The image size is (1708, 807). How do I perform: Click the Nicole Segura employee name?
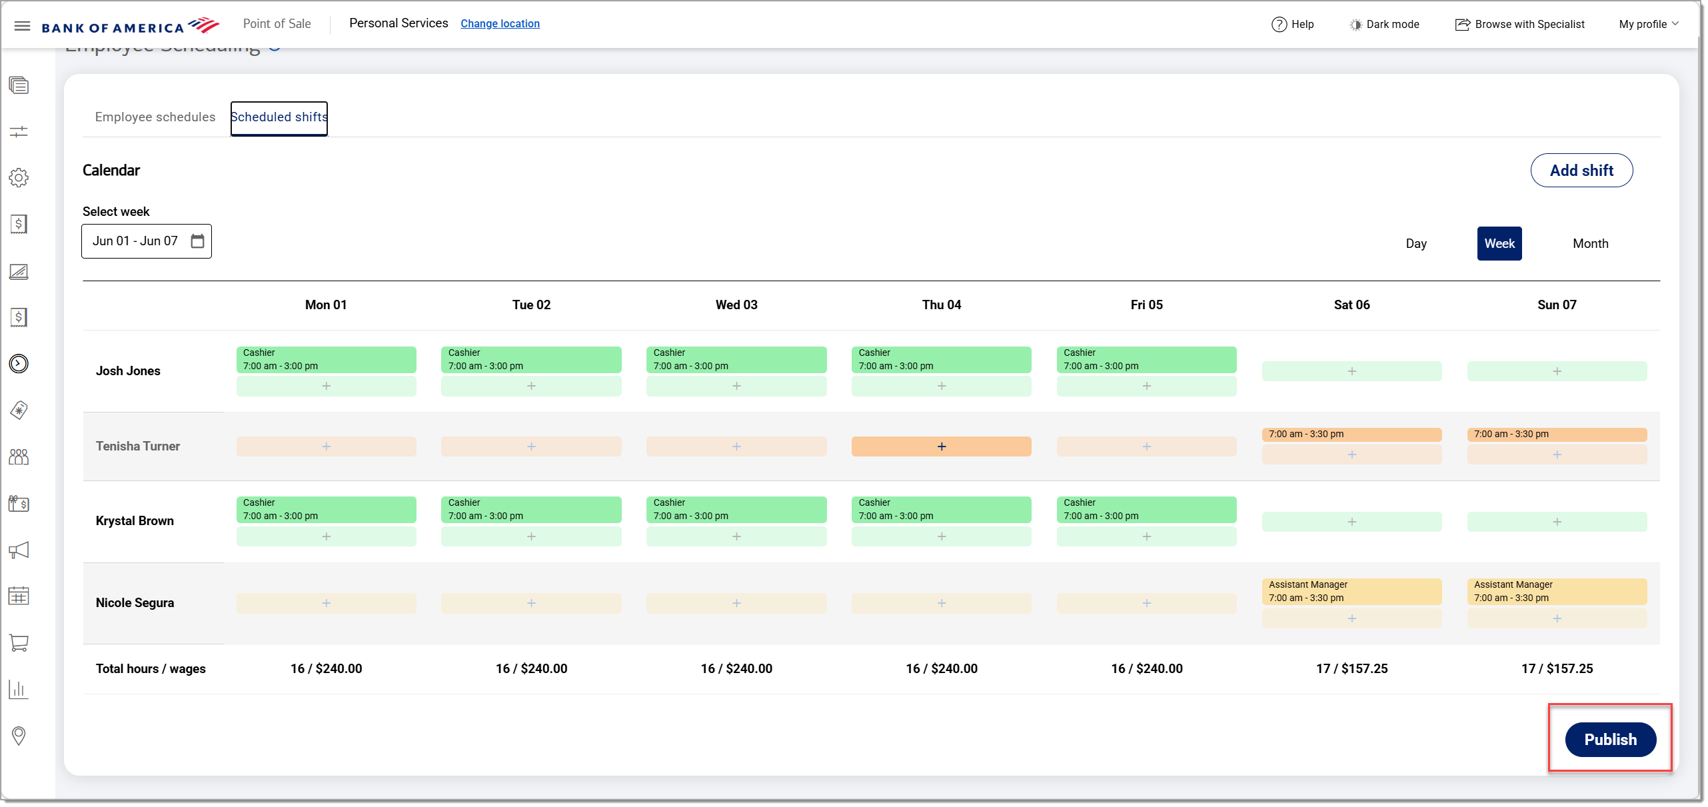pos(135,603)
